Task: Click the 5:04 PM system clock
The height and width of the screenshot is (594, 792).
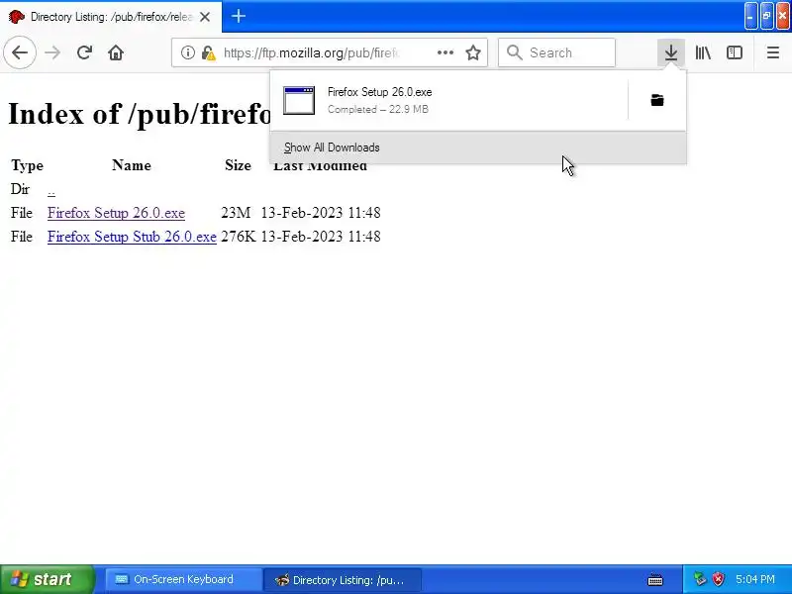Action: (755, 579)
